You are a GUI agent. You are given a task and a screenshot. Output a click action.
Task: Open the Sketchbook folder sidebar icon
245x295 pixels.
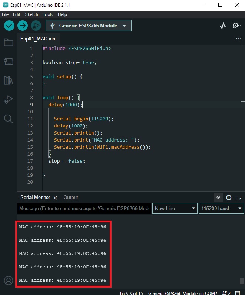[9, 42]
